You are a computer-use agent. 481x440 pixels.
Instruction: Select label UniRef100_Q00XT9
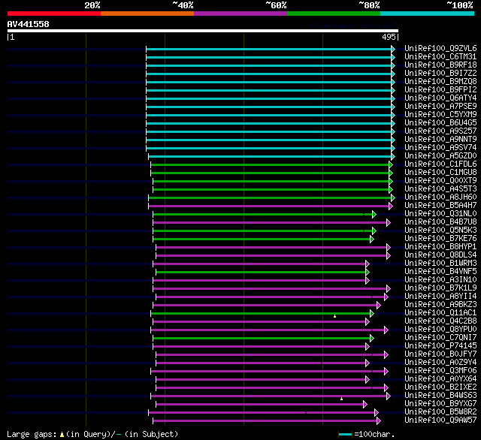click(440, 181)
